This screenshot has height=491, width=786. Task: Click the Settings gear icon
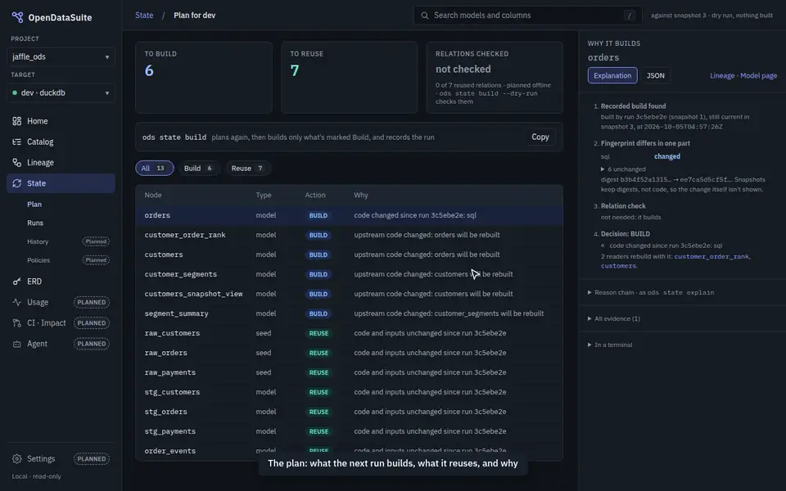(17, 459)
